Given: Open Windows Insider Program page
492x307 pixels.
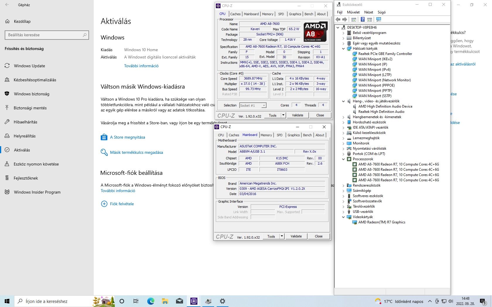Looking at the screenshot, I should pyautogui.click(x=33, y=192).
